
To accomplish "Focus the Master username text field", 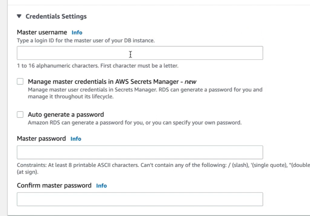I will pos(140,53).
